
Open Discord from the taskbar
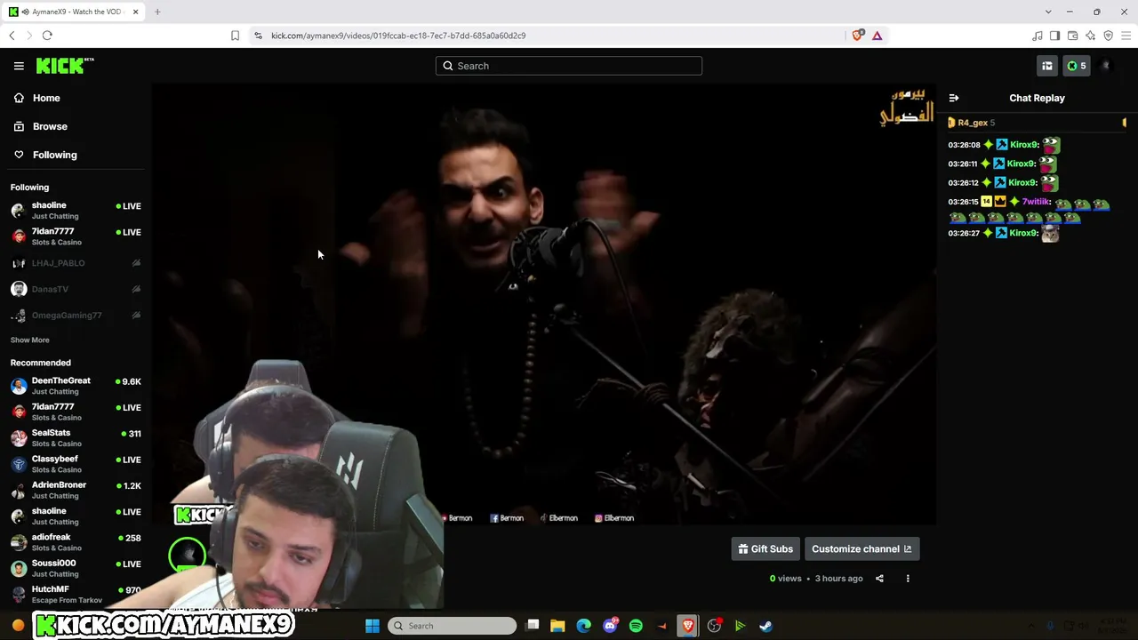click(610, 626)
